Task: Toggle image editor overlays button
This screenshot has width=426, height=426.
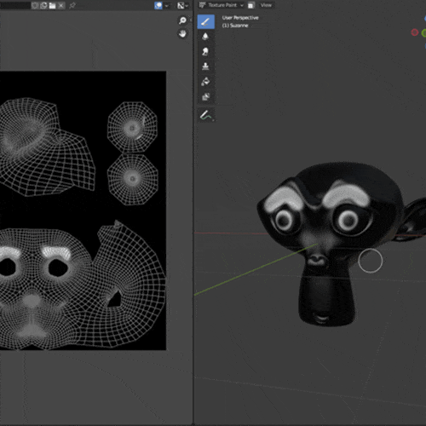Action: [158, 5]
